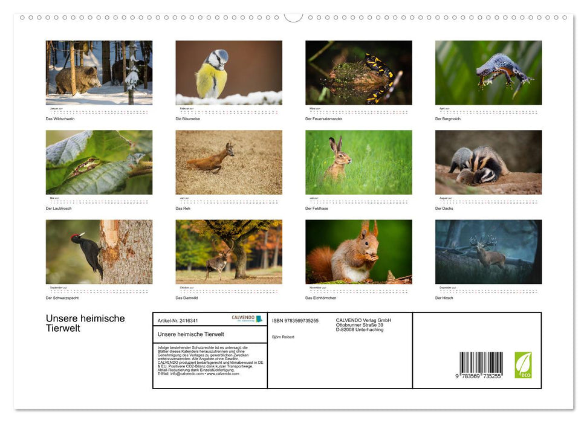Select the tree frog May photo

99,162
